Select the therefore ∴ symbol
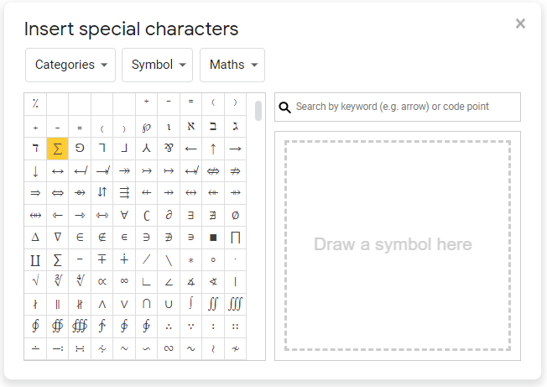This screenshot has width=547, height=387. (x=169, y=326)
